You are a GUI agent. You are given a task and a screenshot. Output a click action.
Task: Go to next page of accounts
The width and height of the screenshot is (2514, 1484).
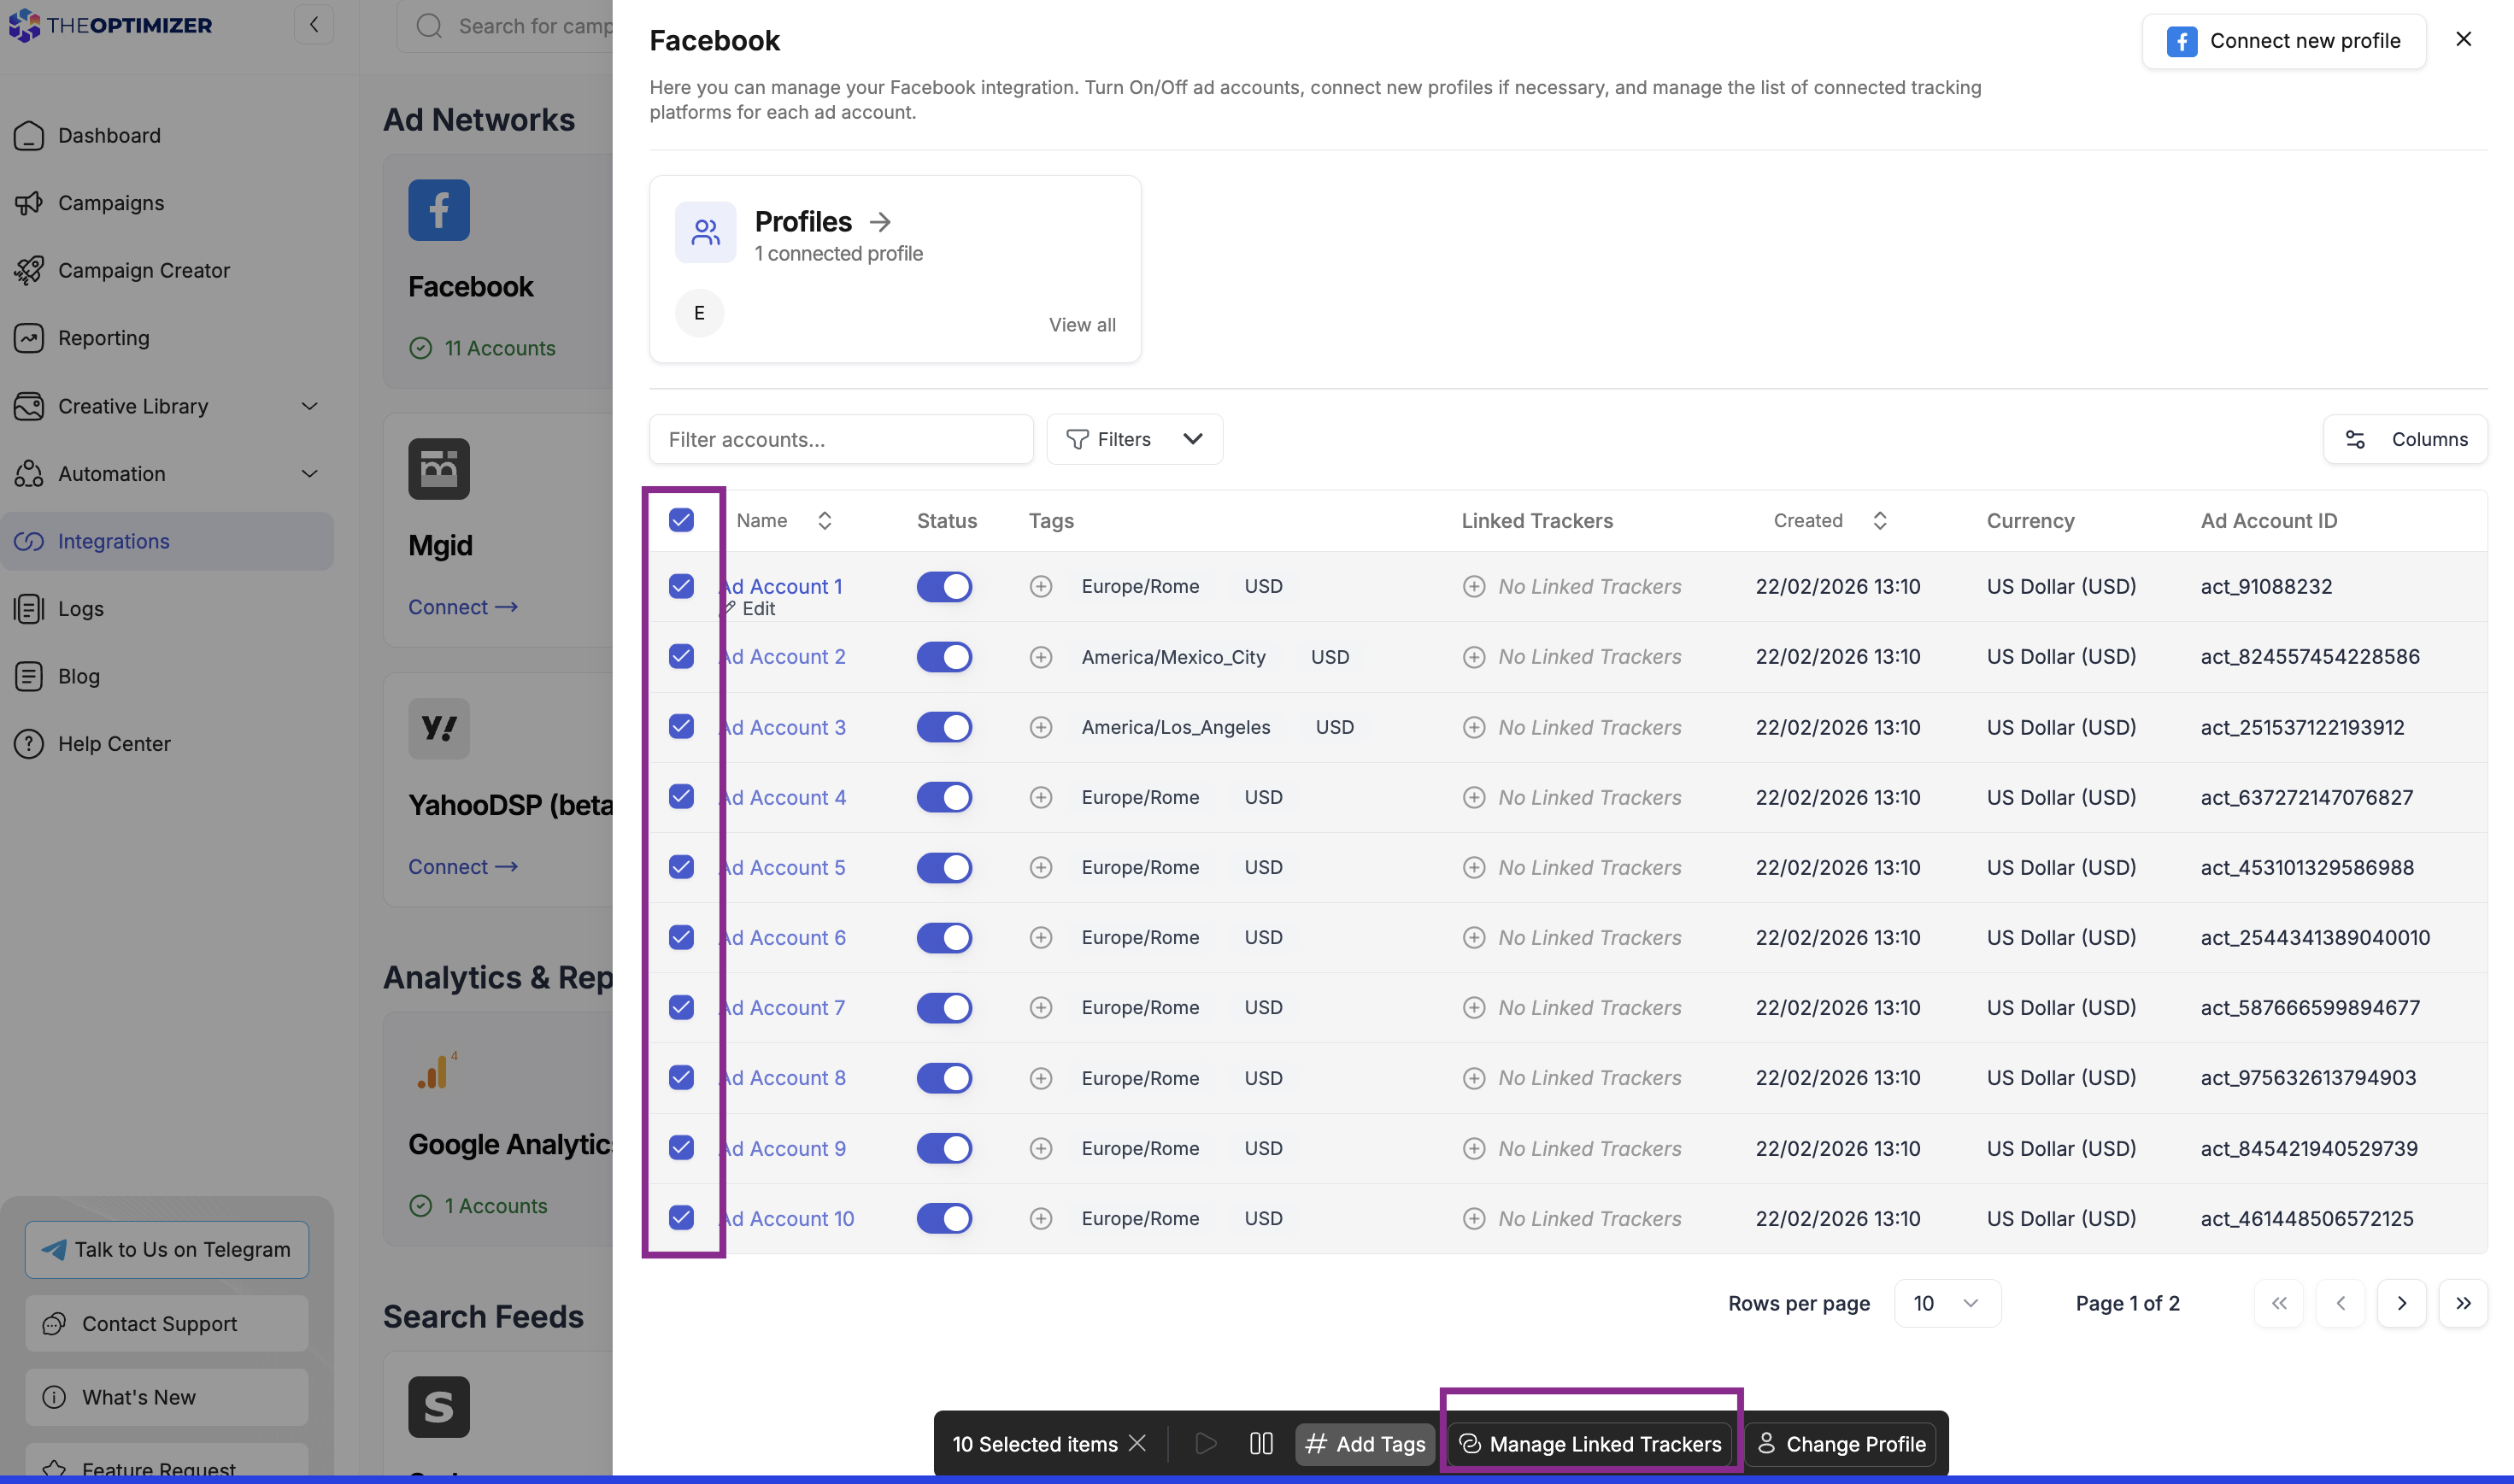coord(2401,1303)
